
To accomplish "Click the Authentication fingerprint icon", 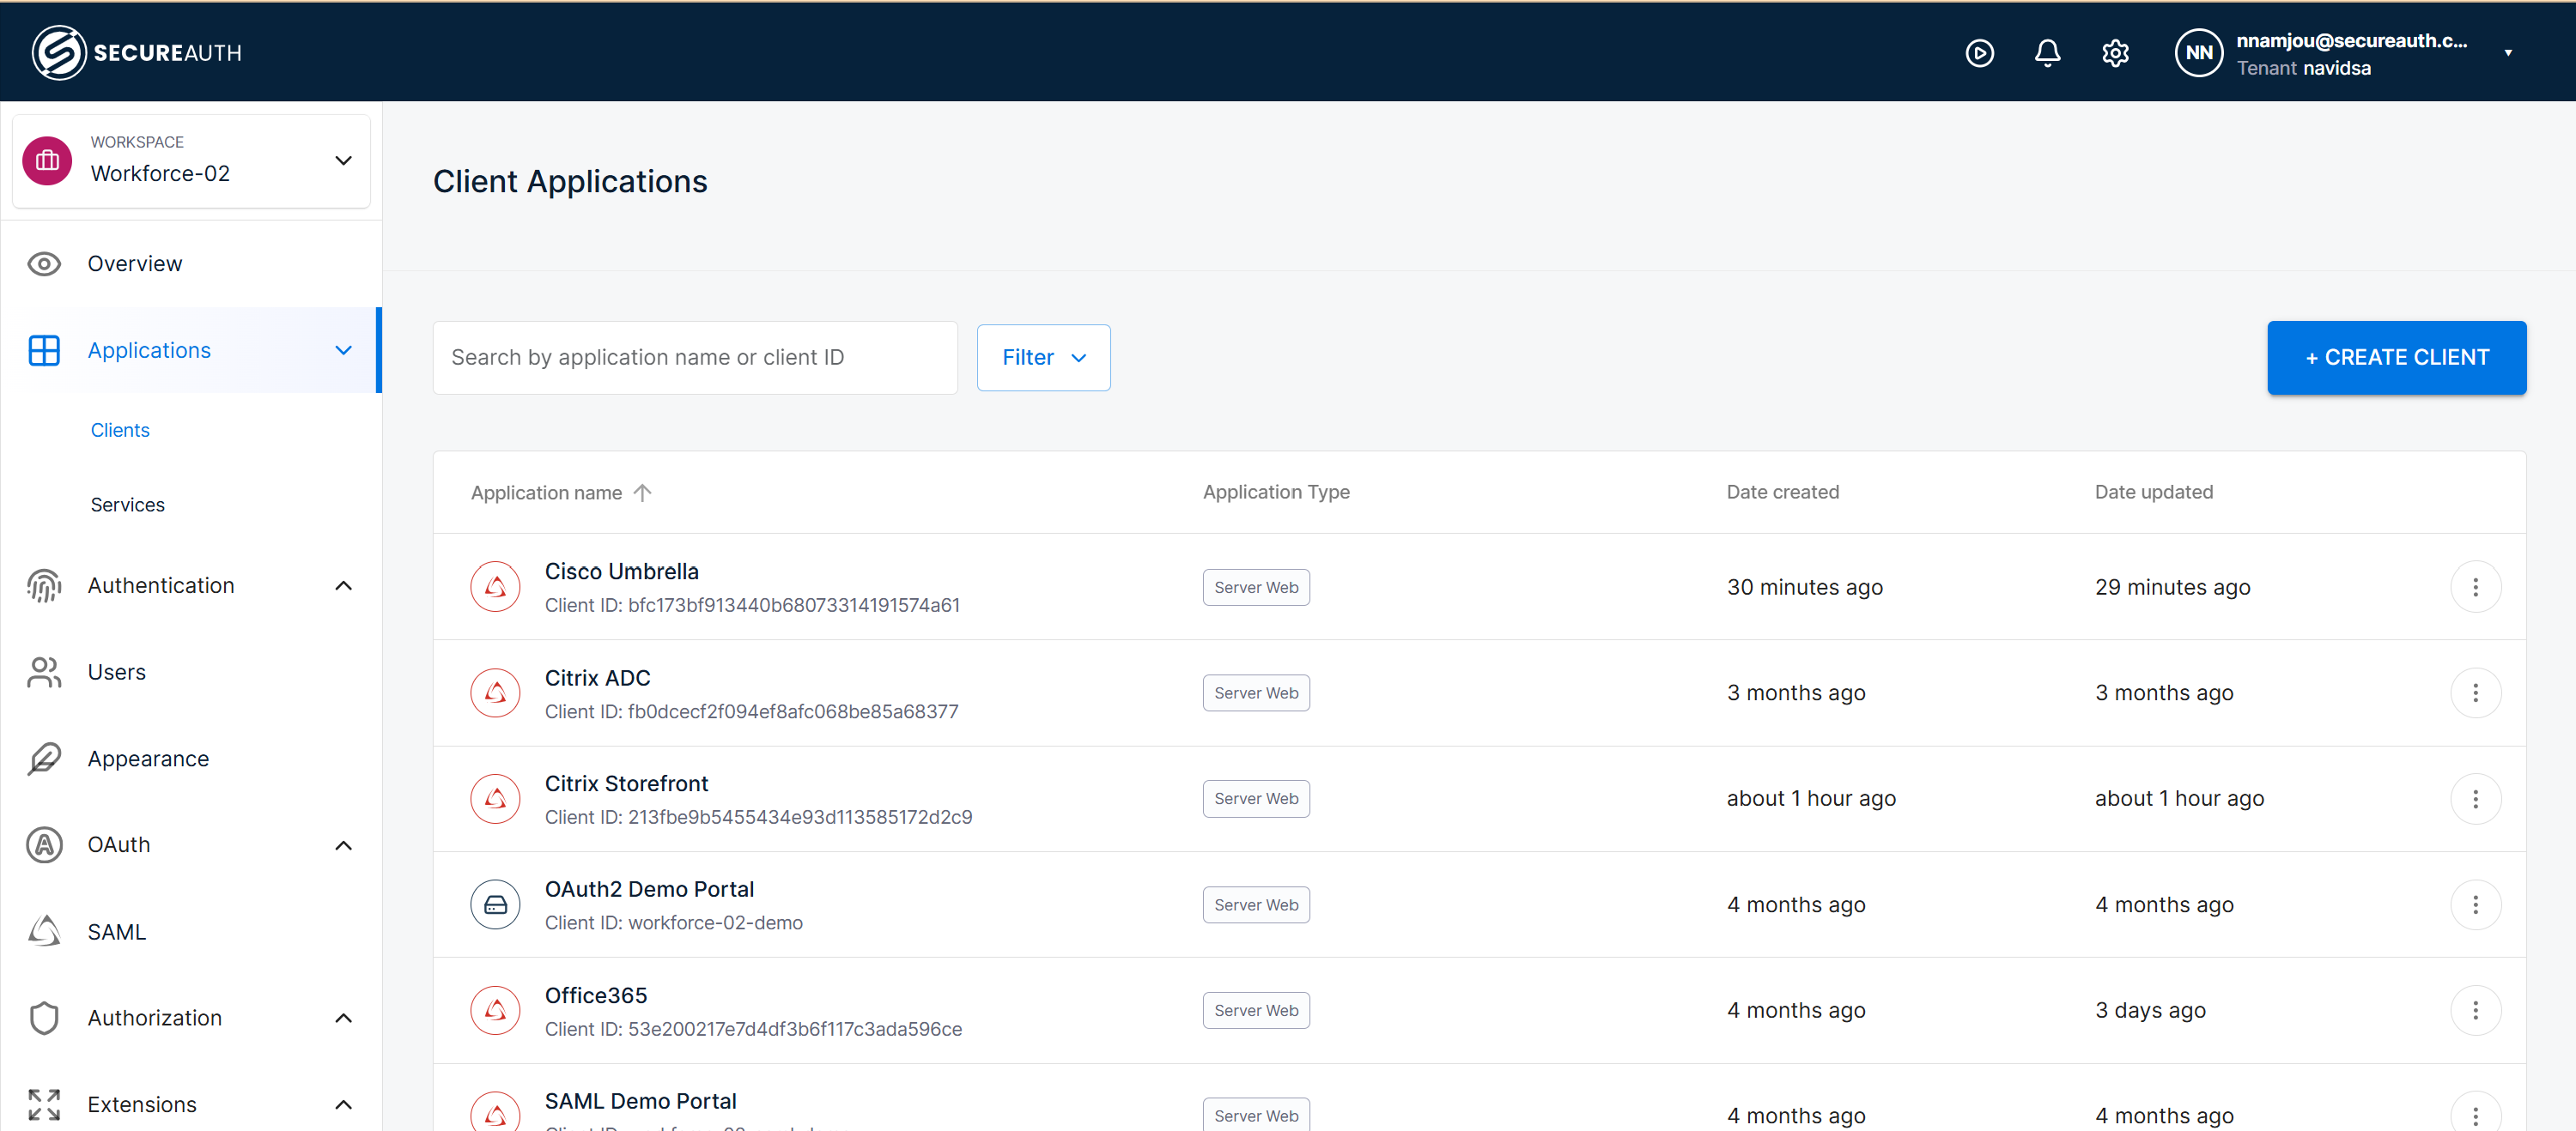I will click(43, 585).
